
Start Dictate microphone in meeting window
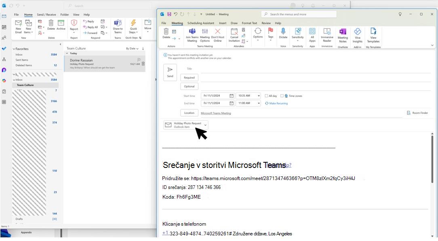tap(283, 33)
